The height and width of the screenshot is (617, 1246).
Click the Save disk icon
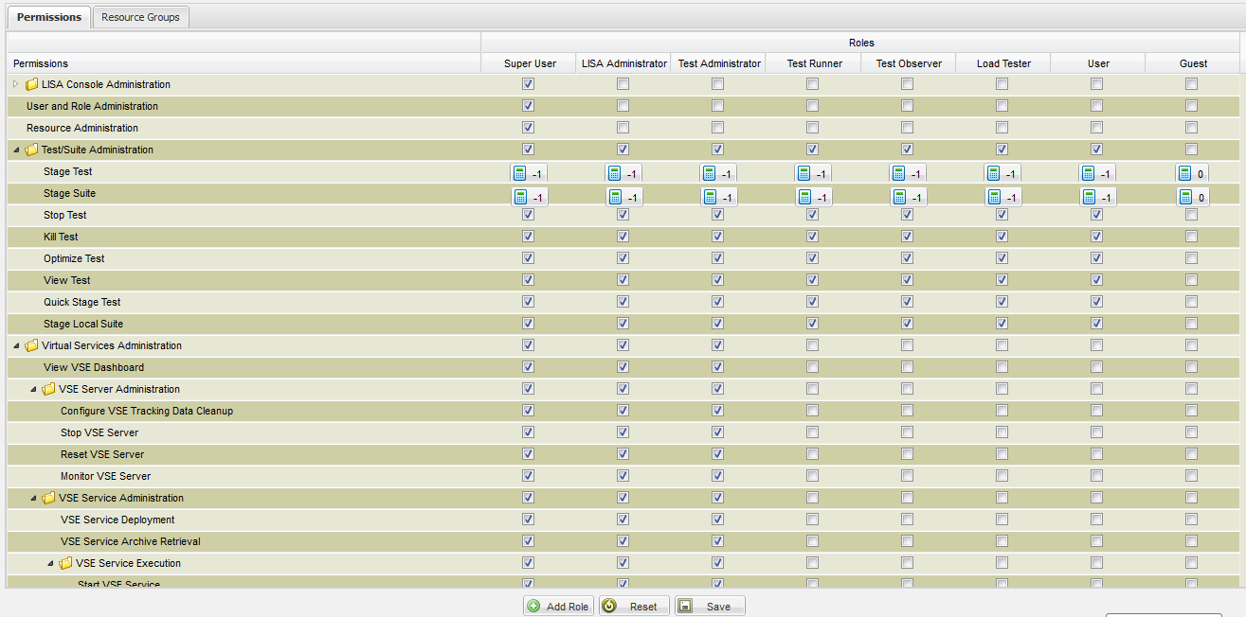click(685, 607)
